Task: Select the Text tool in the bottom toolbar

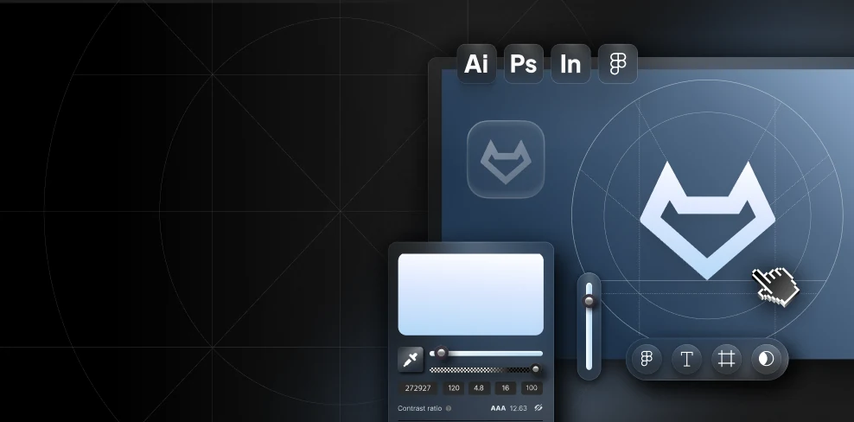Action: tap(686, 359)
